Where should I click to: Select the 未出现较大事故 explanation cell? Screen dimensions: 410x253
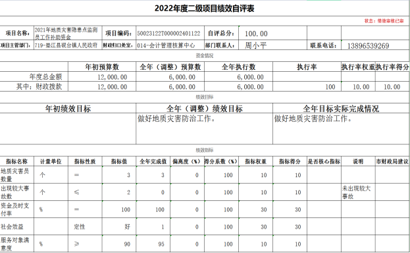[358, 192]
